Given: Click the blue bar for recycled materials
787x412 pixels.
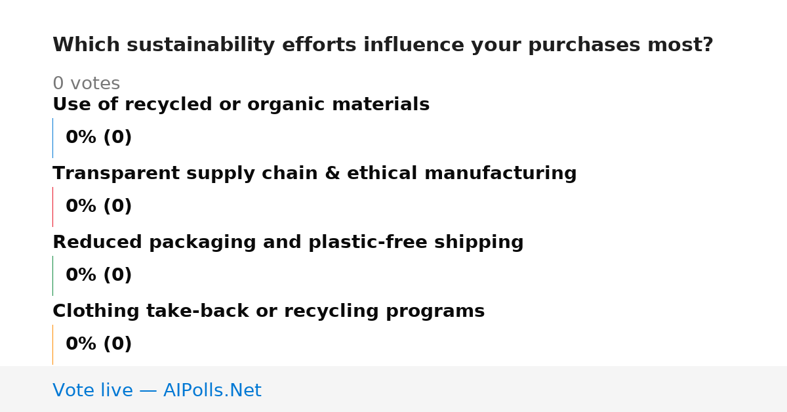Looking at the screenshot, I should point(52,138).
